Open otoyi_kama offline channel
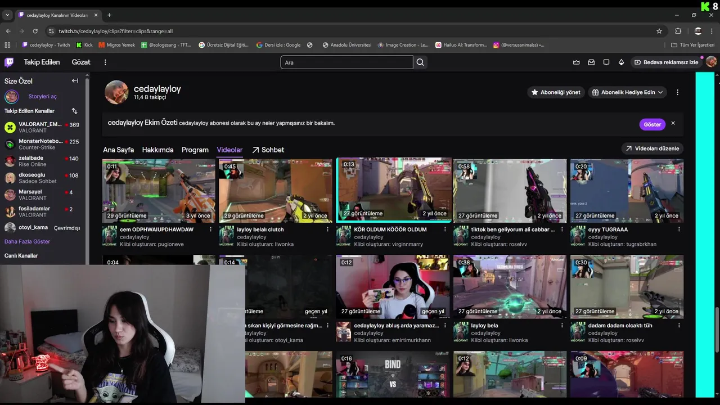This screenshot has width=720, height=405. coord(44,228)
